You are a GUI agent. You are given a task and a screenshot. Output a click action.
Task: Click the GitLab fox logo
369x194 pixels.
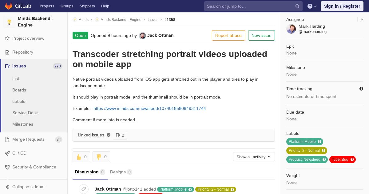pos(9,6)
